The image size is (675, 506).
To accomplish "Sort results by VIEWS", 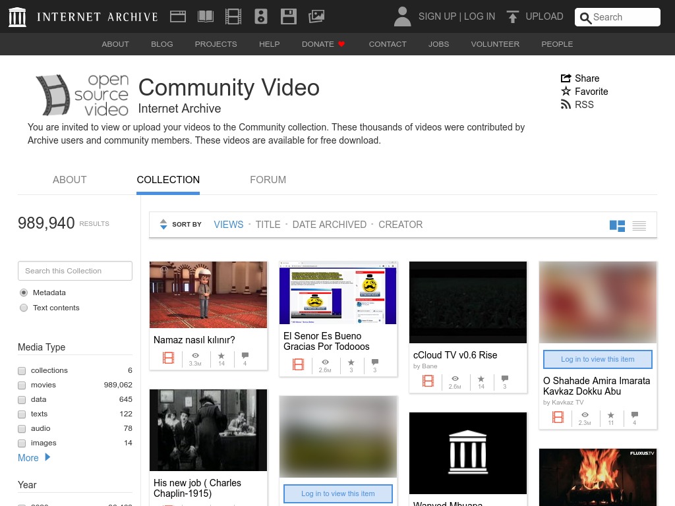I will pos(229,225).
